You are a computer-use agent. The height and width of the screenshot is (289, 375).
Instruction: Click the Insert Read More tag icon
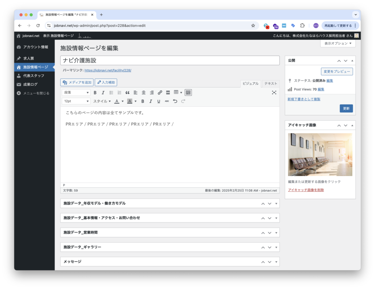(x=168, y=93)
